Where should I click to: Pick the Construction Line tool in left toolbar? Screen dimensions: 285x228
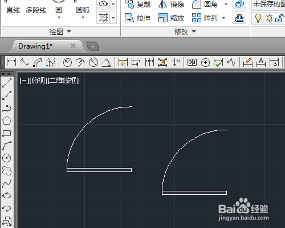pyautogui.click(x=7, y=95)
